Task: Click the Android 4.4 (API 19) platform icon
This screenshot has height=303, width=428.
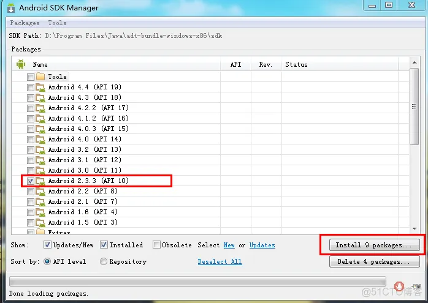Action: click(40, 88)
